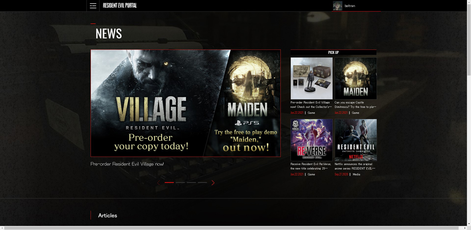Viewport: 471px width, 230px height.
Task: Open the Infinite Darkness Netflix thumbnail
Action: (356, 140)
